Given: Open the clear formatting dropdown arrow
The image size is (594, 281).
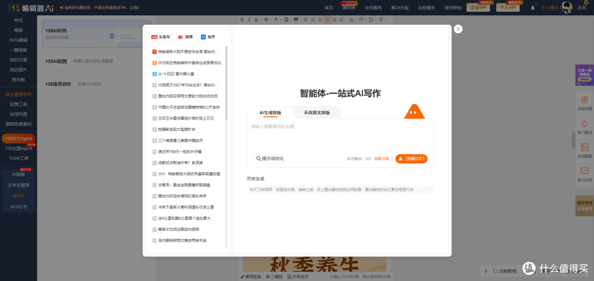Looking at the screenshot, I should (385, 19).
